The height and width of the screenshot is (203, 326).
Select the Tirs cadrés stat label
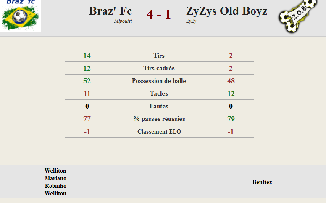(x=159, y=68)
